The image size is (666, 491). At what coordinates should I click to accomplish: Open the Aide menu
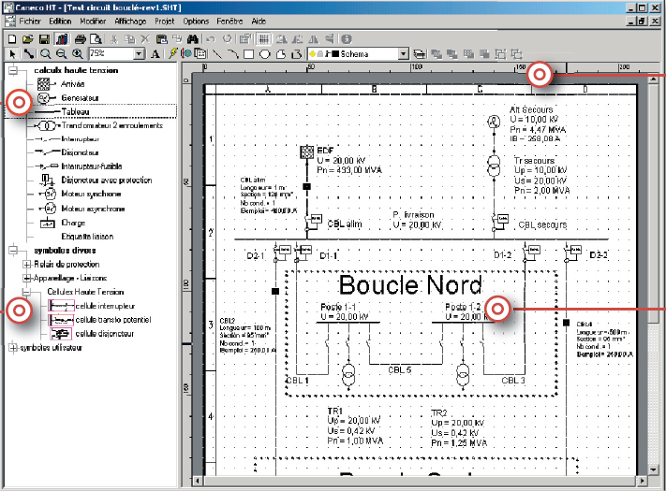259,22
